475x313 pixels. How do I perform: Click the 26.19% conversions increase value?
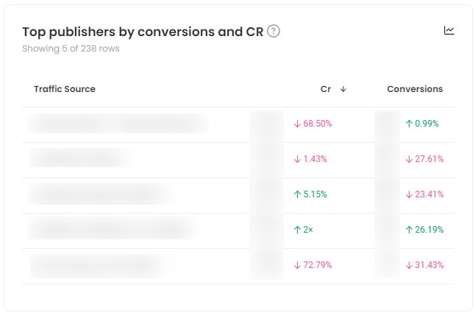424,230
